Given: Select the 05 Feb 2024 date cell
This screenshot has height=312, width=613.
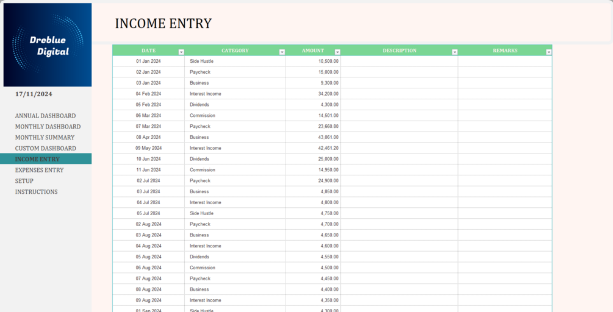Looking at the screenshot, I should [x=149, y=105].
